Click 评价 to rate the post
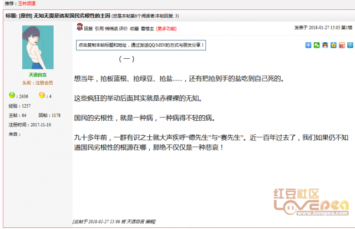The image size is (355, 229). pyautogui.click(x=123, y=29)
